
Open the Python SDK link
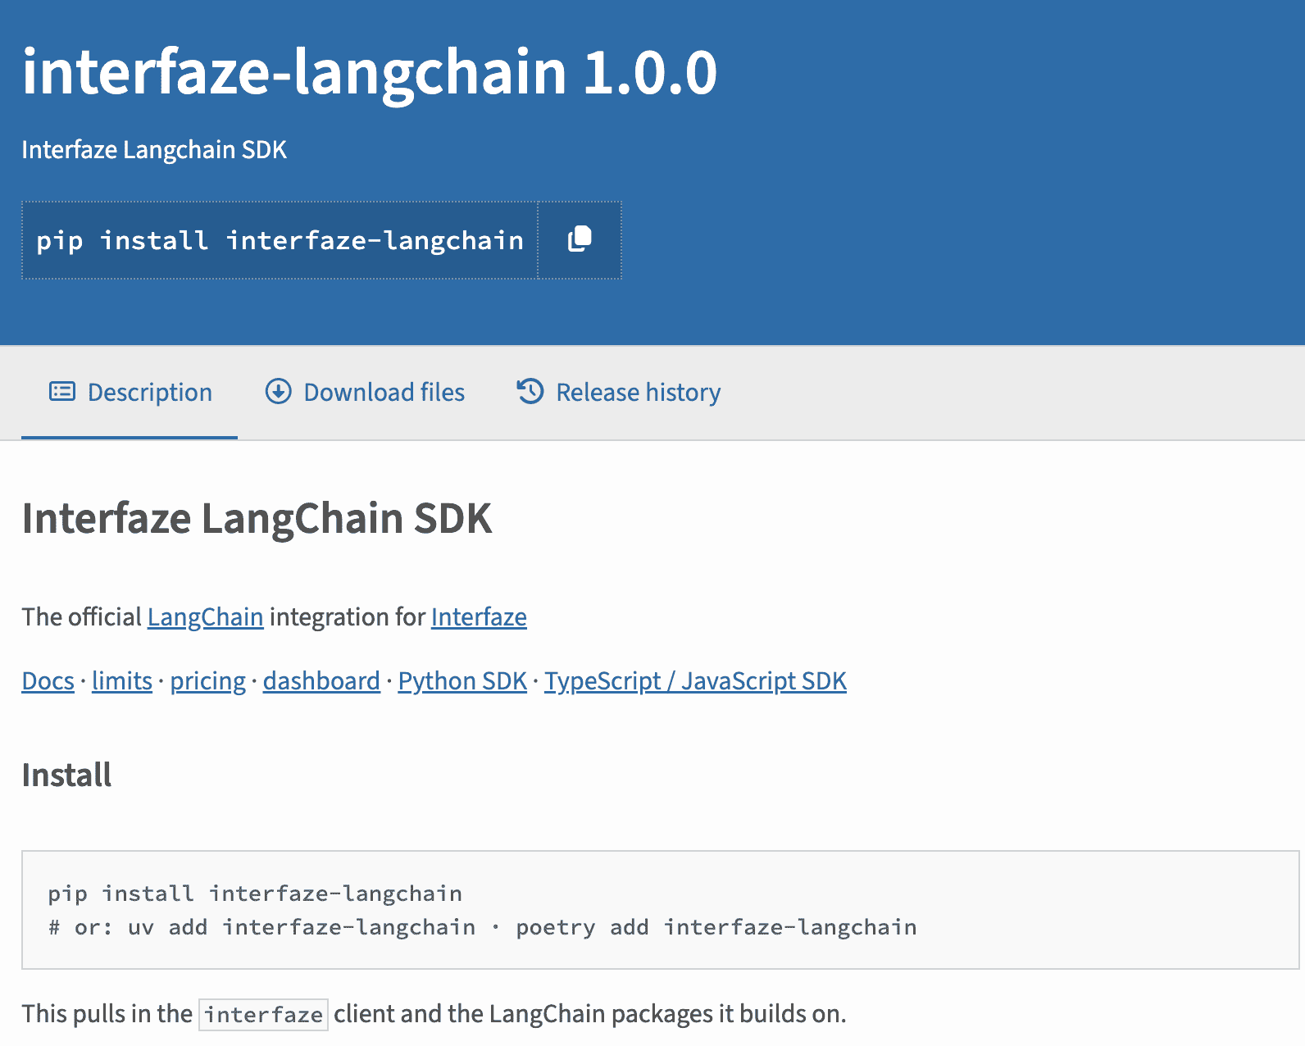(x=462, y=680)
